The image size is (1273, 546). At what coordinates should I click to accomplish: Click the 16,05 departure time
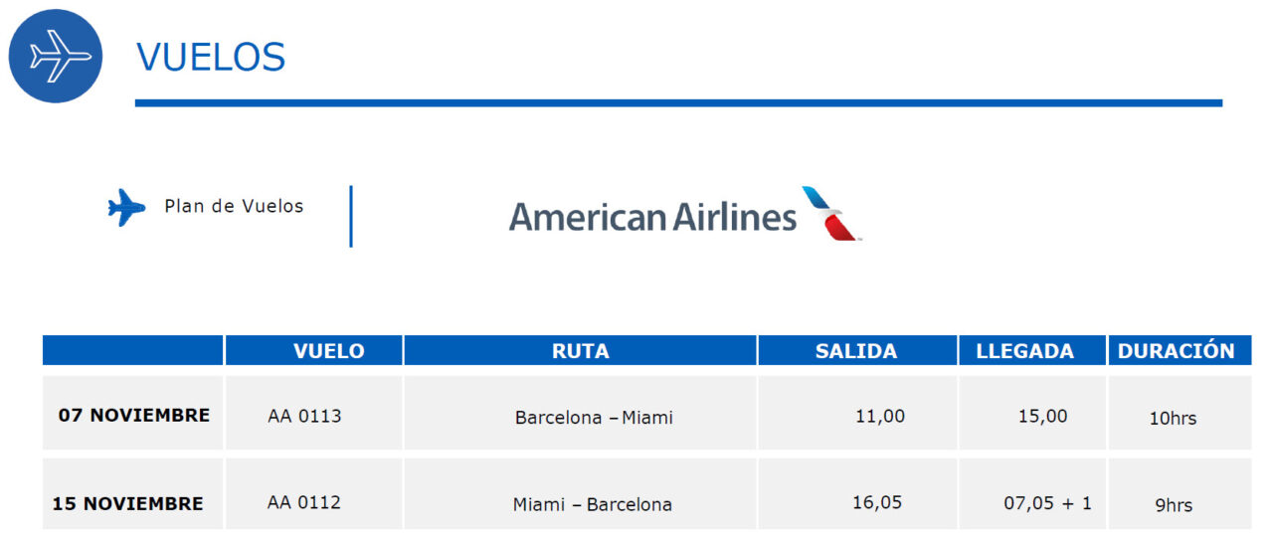click(877, 502)
